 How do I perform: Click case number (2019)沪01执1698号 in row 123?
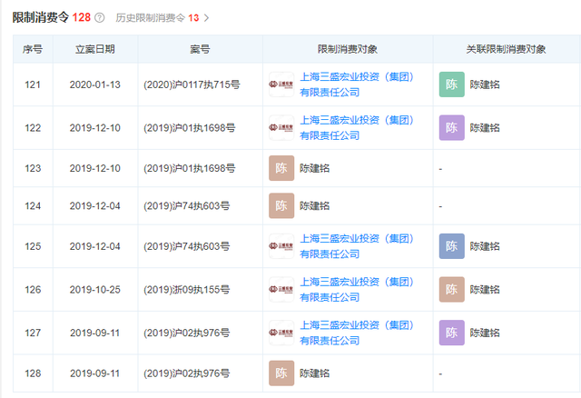coord(190,168)
